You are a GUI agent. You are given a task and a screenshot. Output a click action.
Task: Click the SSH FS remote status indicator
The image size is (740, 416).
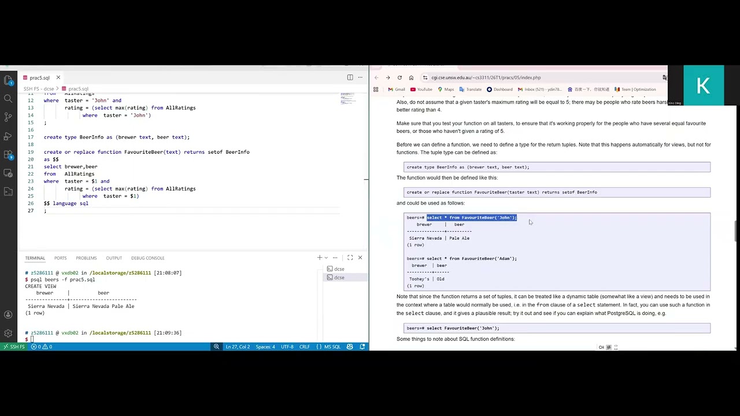[x=14, y=347]
